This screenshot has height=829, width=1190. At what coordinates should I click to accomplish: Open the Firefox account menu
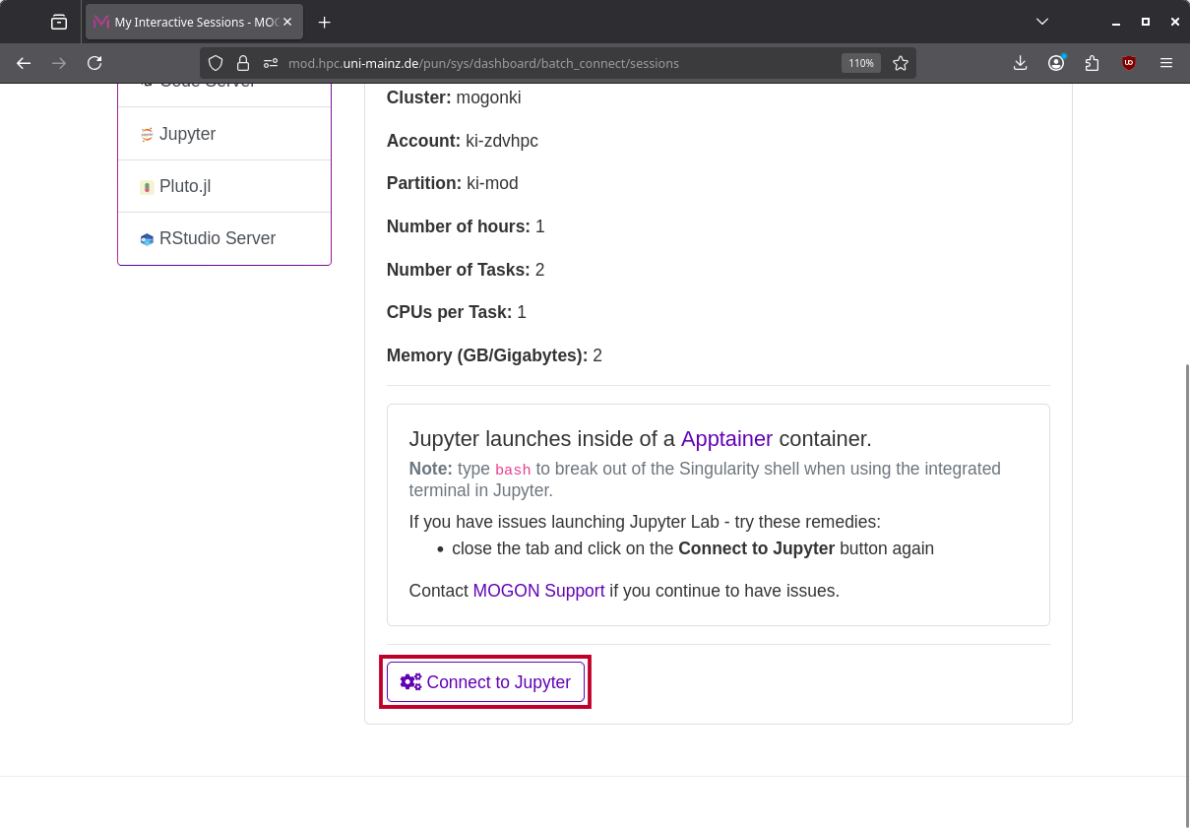pos(1056,63)
